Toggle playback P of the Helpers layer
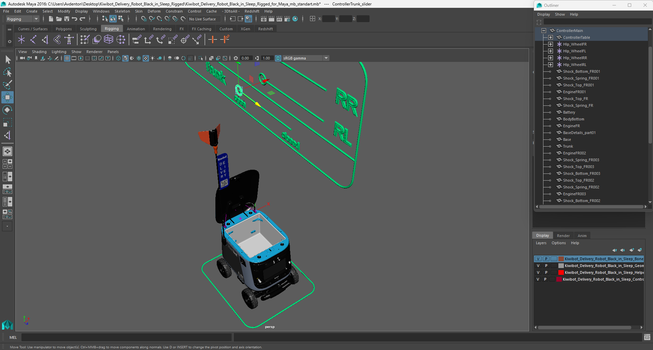 click(546, 272)
